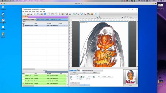This screenshot has height=93, width=166.
Task: Click the small job thumbnail preview image
Action: [x=130, y=77]
